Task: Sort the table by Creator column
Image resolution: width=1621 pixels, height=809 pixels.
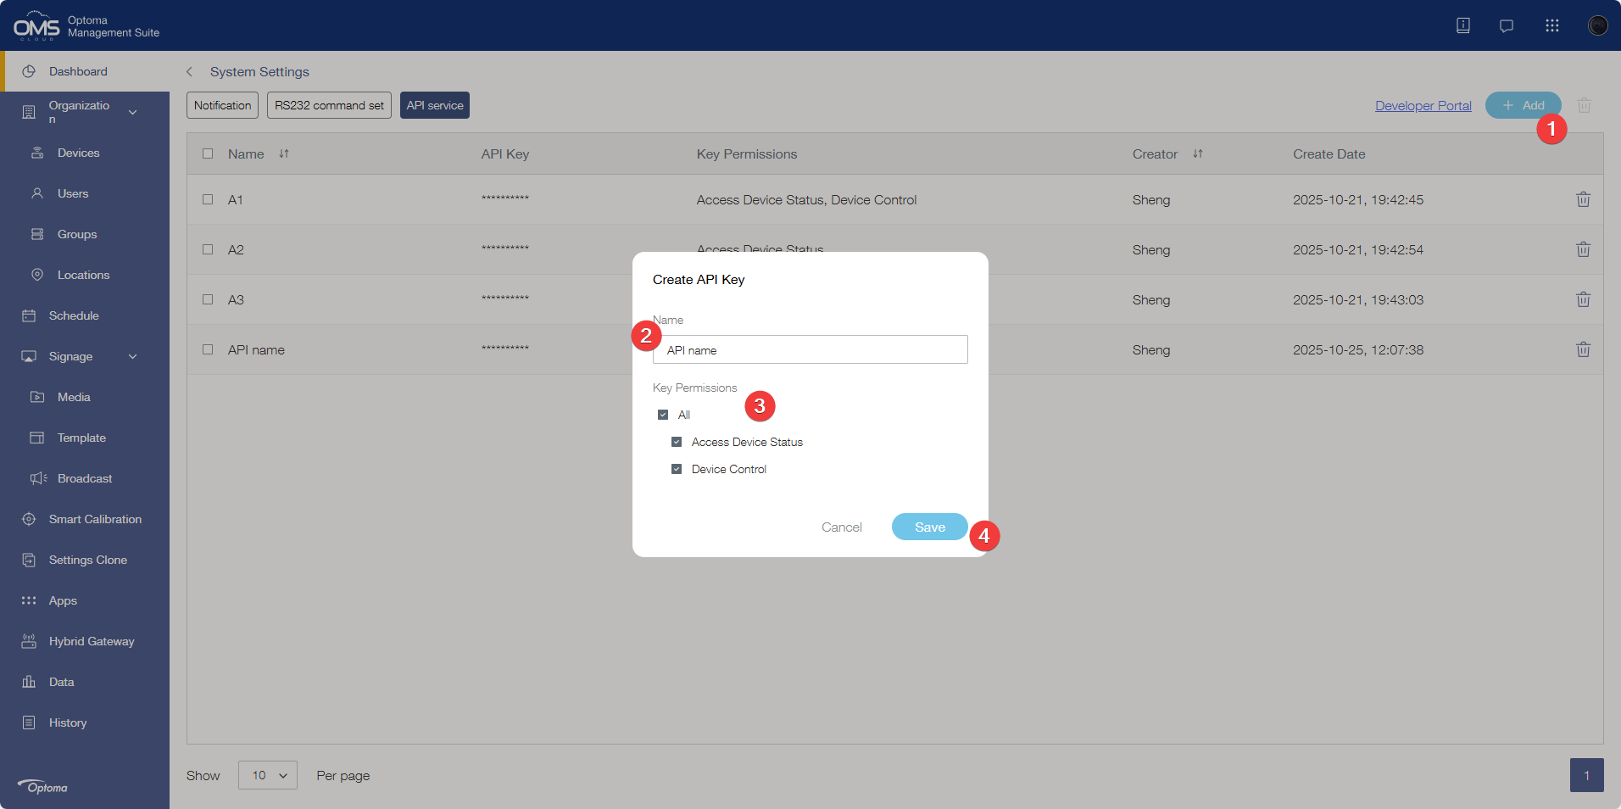Action: point(1198,154)
